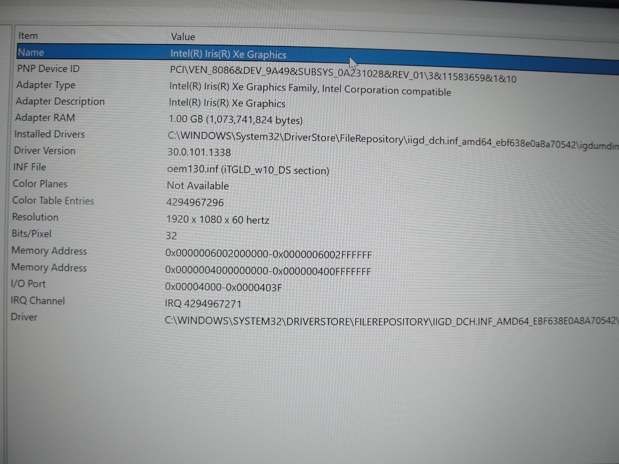Click the Intel Corporation compatible value
This screenshot has height=464, width=619.
point(310,89)
